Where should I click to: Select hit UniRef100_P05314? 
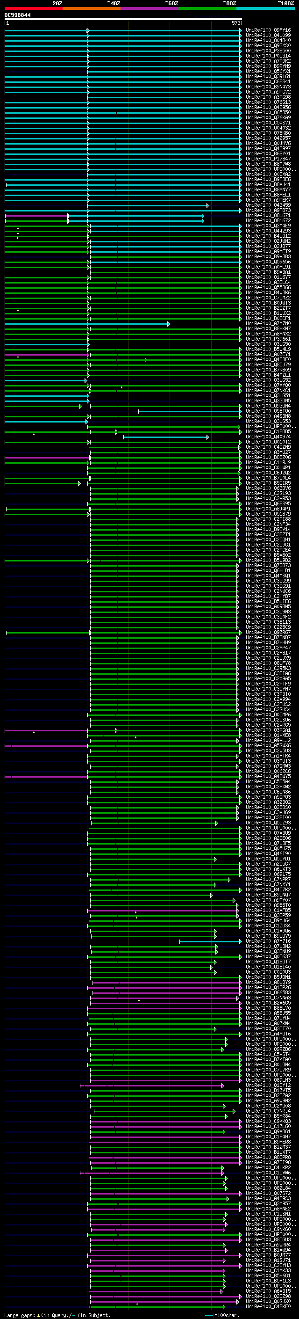(x=268, y=56)
